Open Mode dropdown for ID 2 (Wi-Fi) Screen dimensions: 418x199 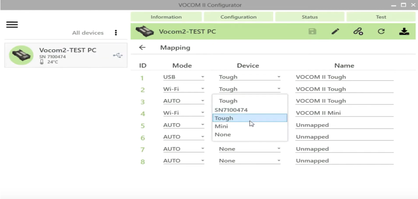point(184,89)
